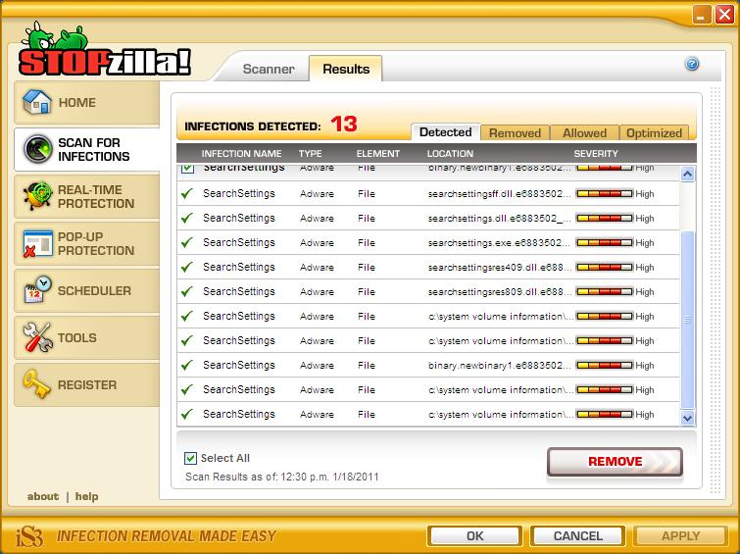The image size is (740, 554).
Task: Click the scrollbar up arrow
Action: coord(688,175)
